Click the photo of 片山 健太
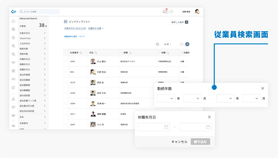Screen dimensions: 278x158 [x=93, y=61]
